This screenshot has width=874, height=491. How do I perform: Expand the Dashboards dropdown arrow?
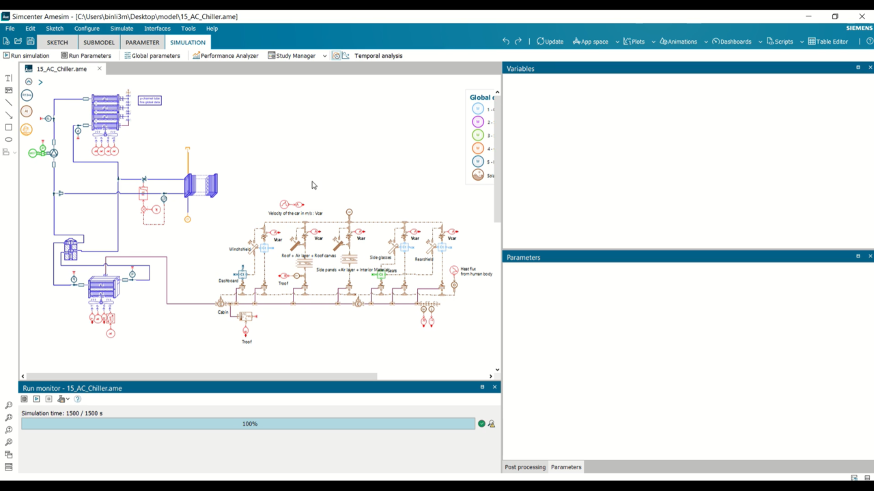(760, 42)
